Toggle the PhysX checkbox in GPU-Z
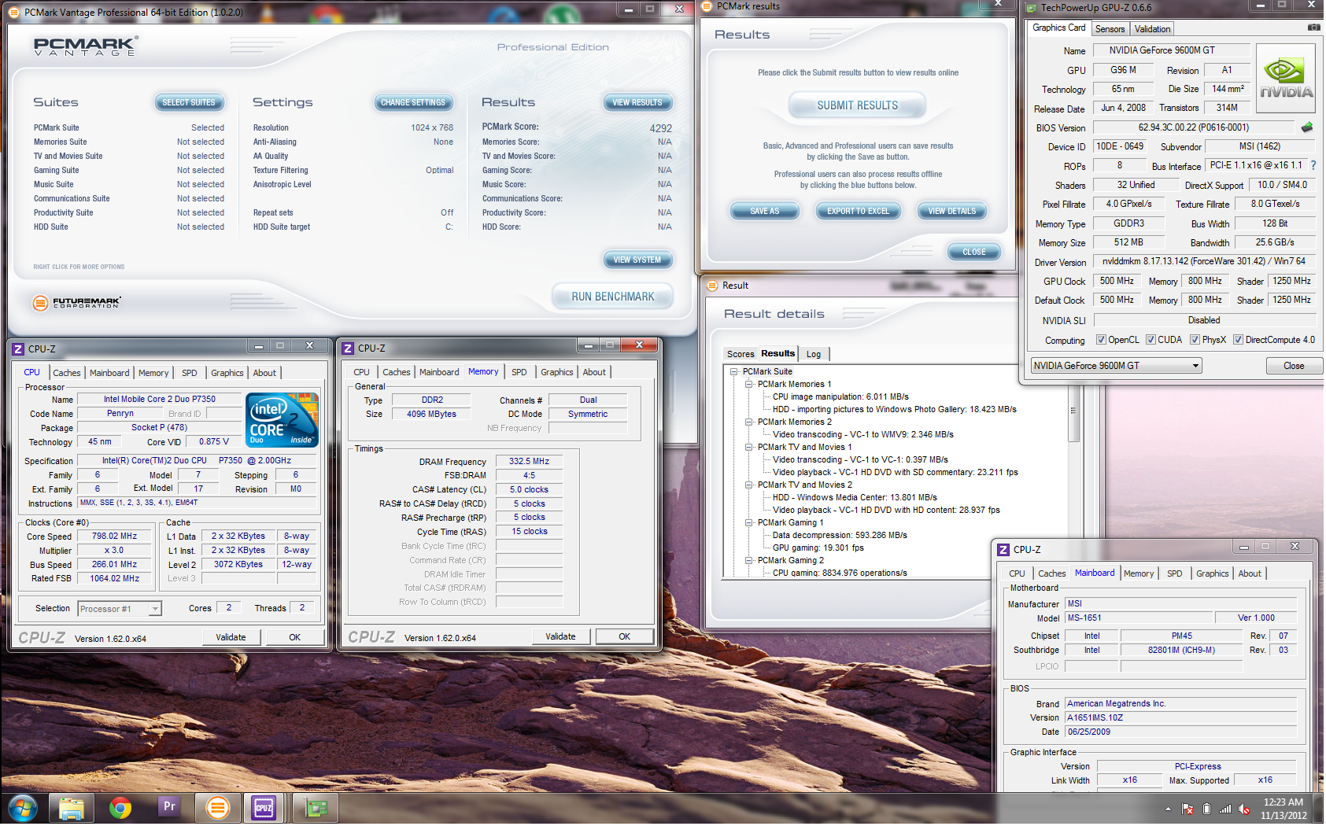 pos(1195,340)
